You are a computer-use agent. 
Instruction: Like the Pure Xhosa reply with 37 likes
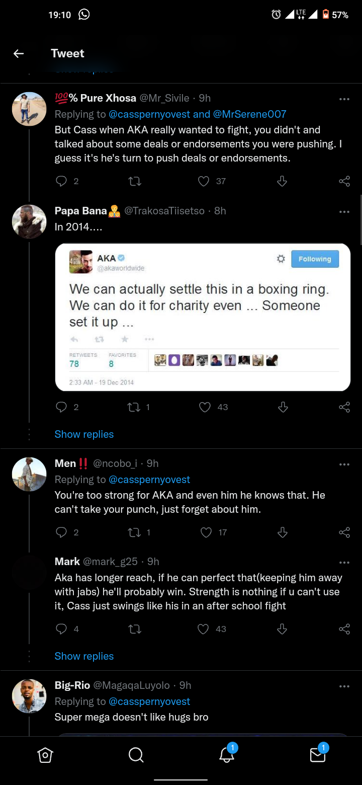click(x=204, y=181)
